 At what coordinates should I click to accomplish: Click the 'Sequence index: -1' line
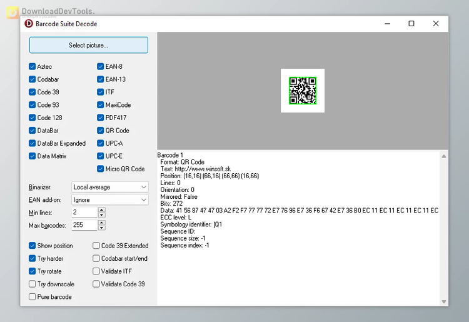point(185,245)
